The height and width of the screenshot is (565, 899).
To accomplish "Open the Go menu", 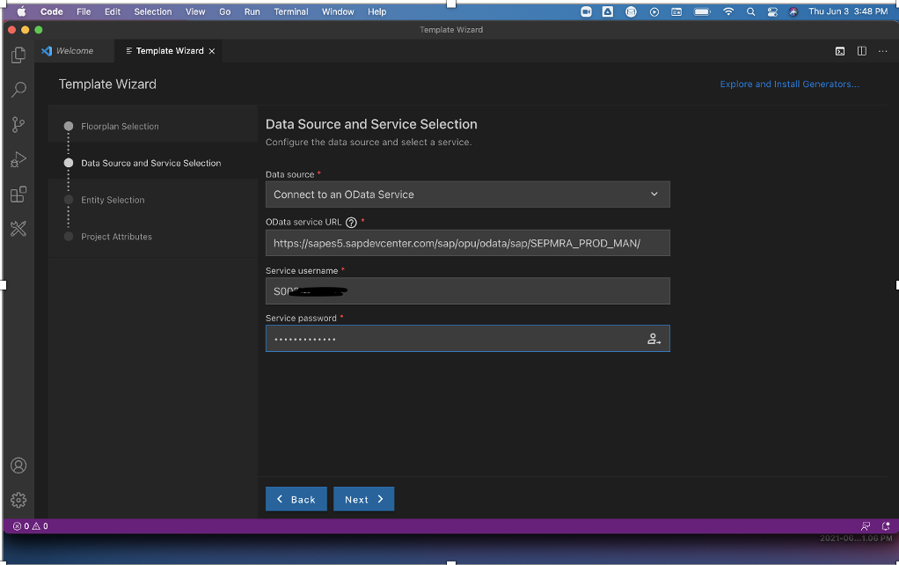I will tap(225, 11).
